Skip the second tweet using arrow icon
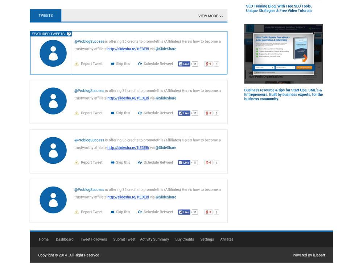 113,113
